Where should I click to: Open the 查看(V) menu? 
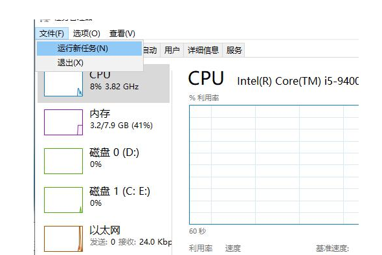[122, 34]
